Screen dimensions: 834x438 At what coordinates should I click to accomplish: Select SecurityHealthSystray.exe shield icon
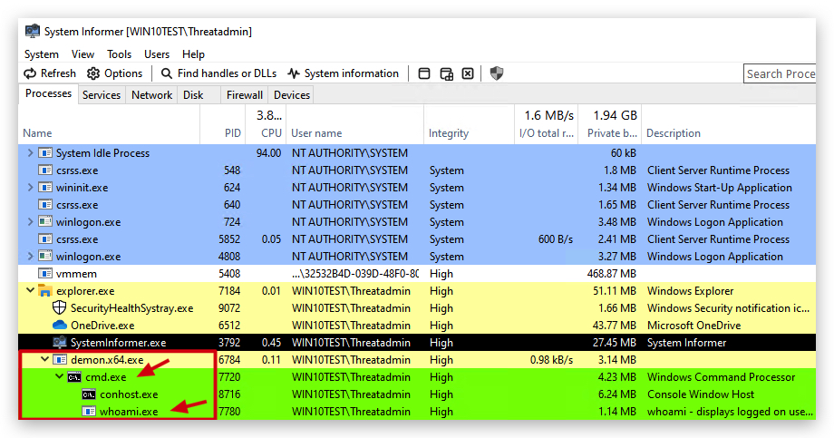pyautogui.click(x=60, y=307)
